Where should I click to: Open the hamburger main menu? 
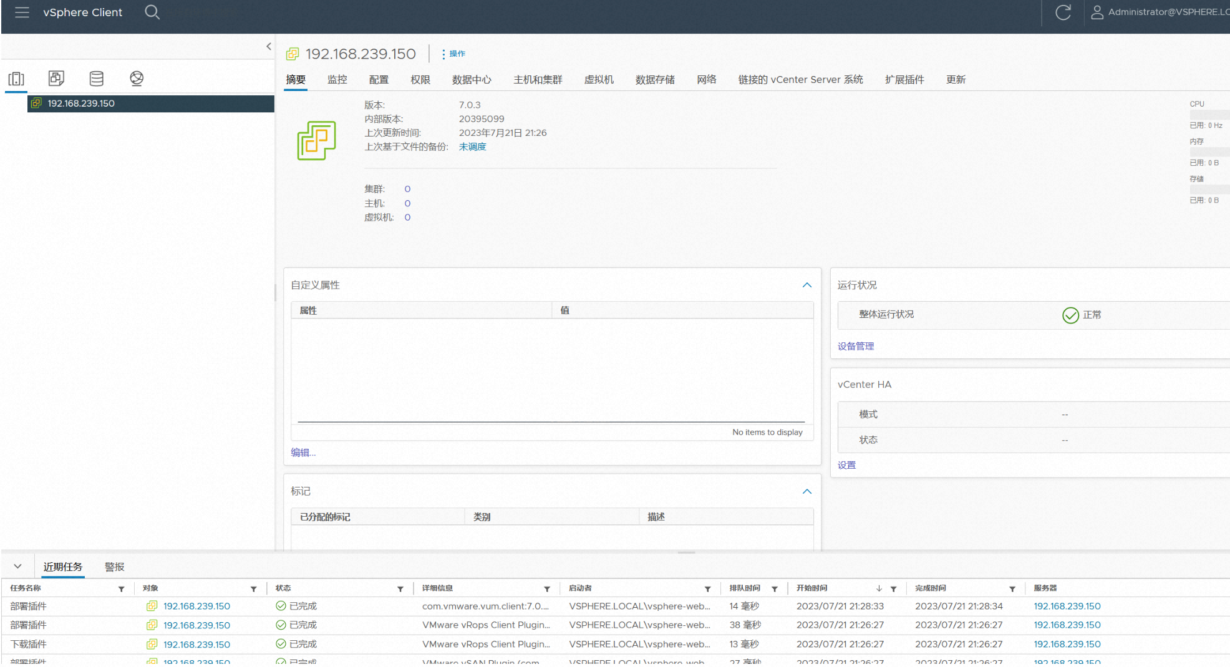pyautogui.click(x=22, y=12)
